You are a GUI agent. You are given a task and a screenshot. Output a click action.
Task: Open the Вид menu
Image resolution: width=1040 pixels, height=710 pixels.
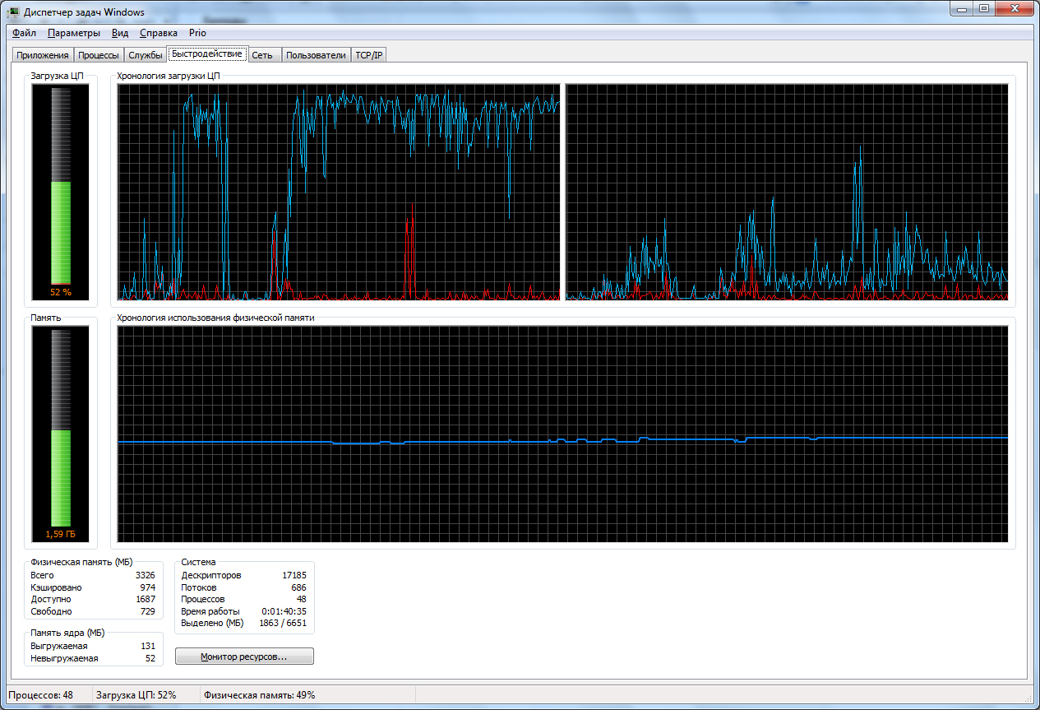point(120,33)
